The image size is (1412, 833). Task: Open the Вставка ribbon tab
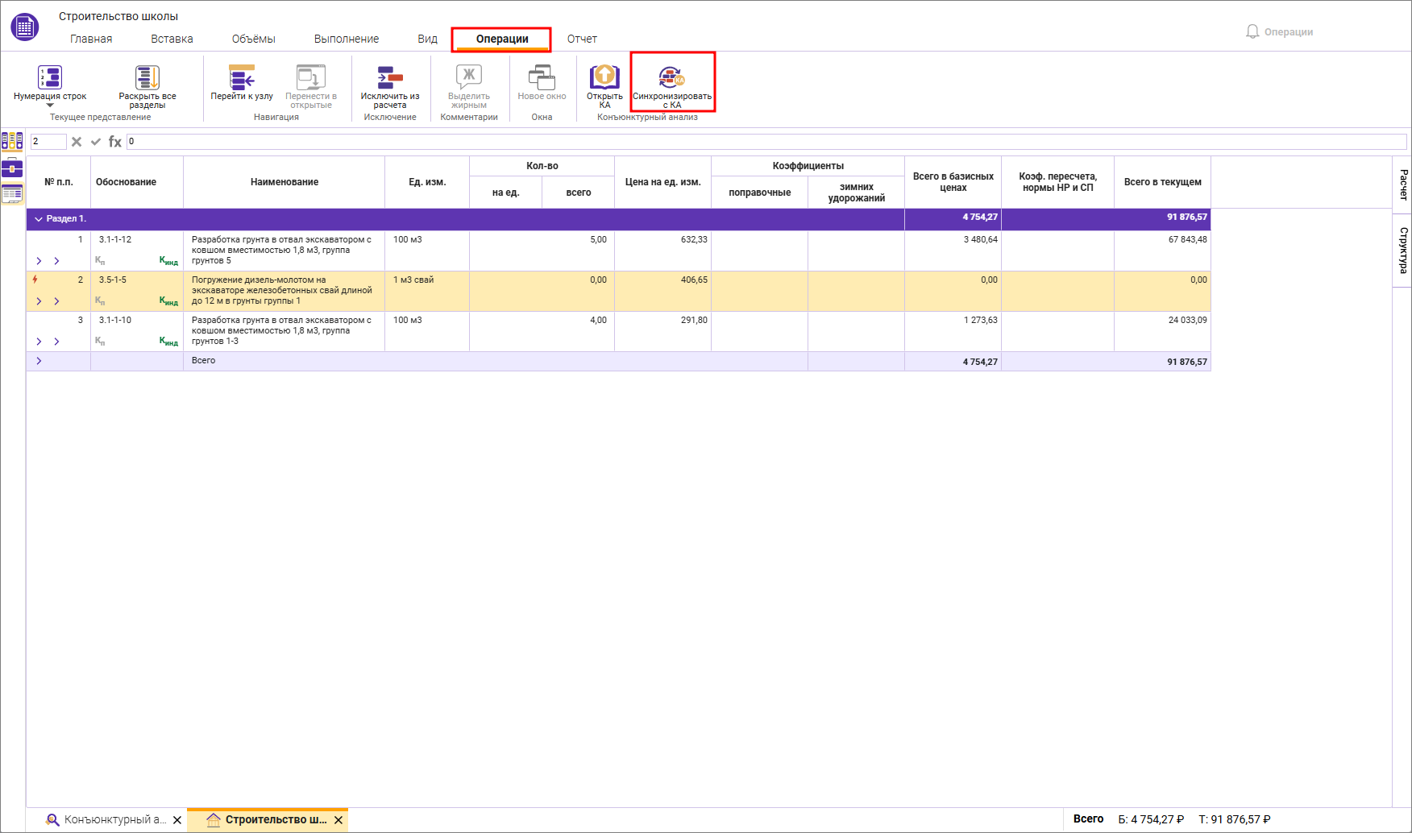172,39
